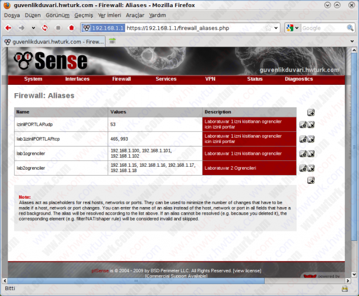This screenshot has height=296, width=359.
Task: Click the Firefox icon in the title bar
Action: 7,5
